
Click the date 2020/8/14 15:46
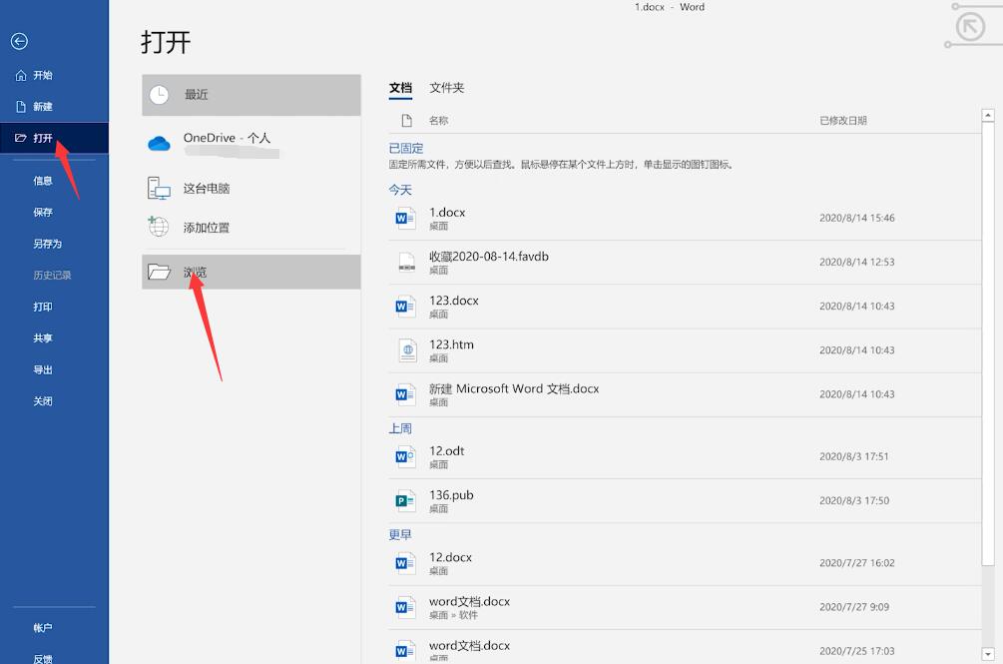(857, 218)
